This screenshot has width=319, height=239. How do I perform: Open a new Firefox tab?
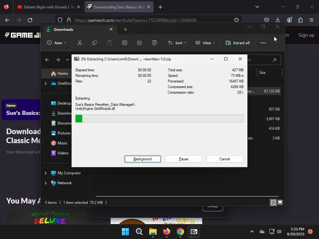160,7
